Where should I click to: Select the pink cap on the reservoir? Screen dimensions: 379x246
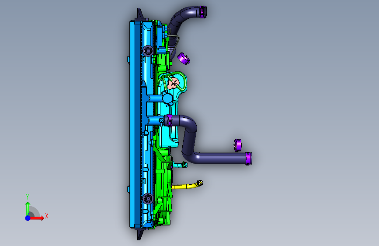point(174,83)
